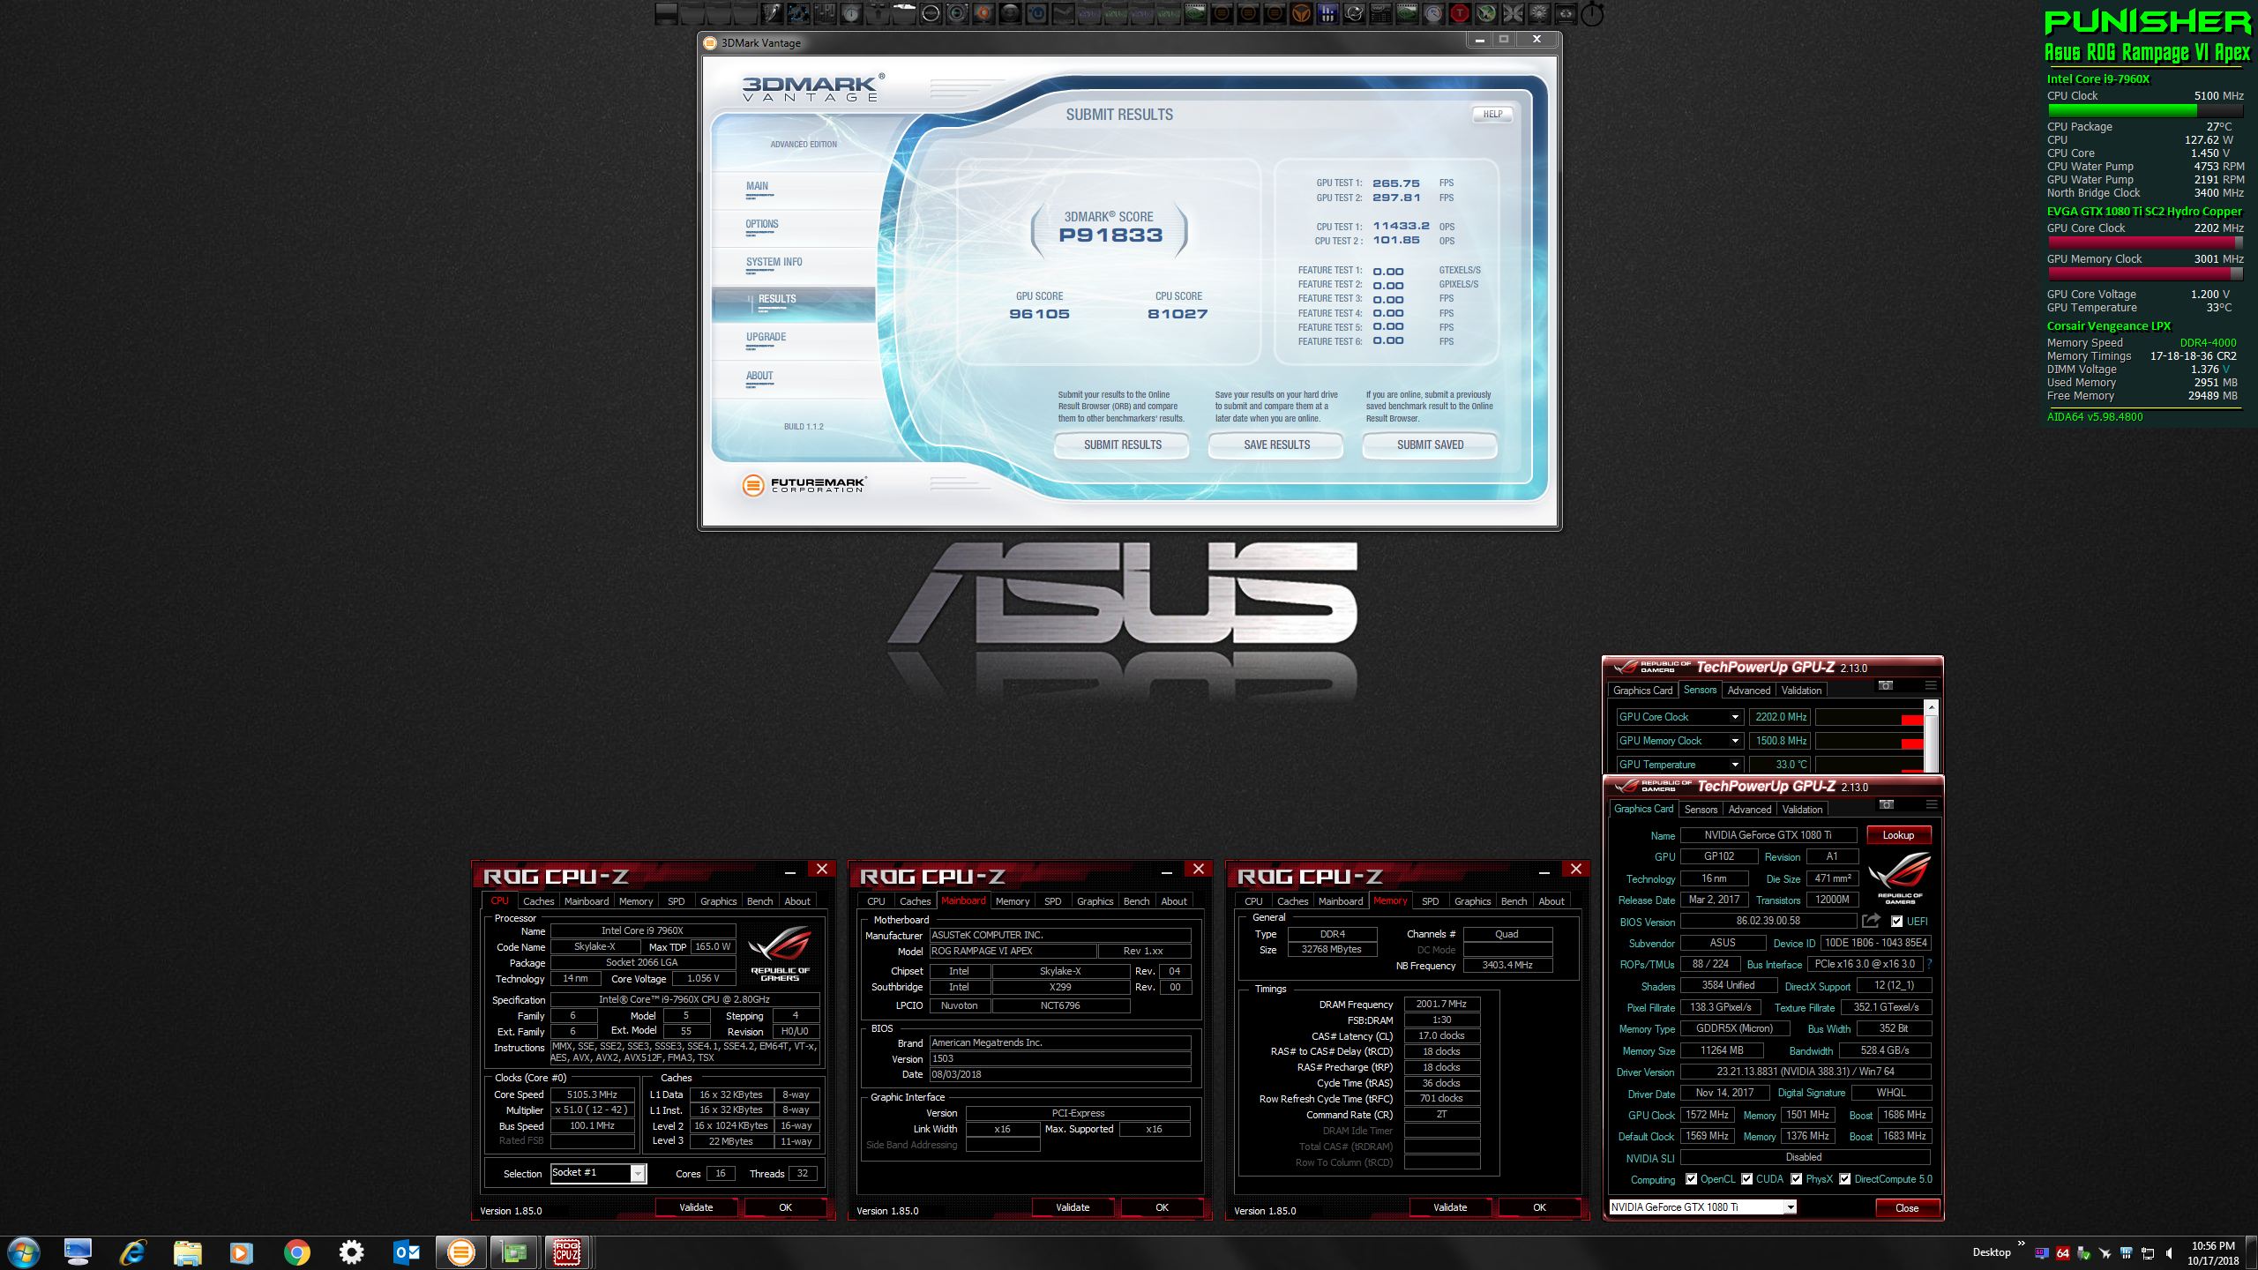This screenshot has width=2258, height=1270.
Task: Click the network connection tray icon
Action: [x=2148, y=1253]
